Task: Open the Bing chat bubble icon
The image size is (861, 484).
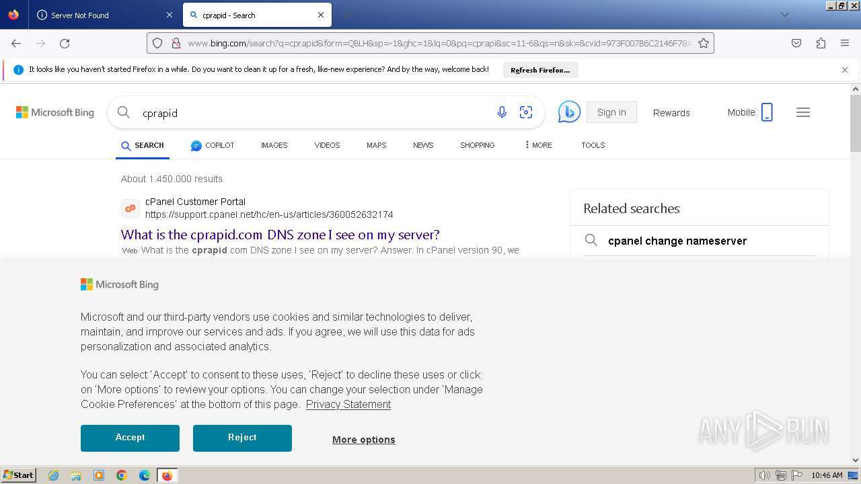Action: pos(569,112)
